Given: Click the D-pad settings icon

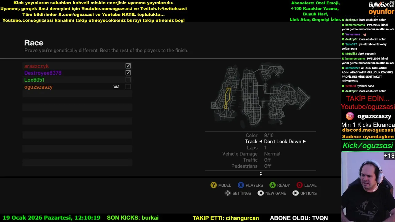Looking at the screenshot, I should coord(227,193).
